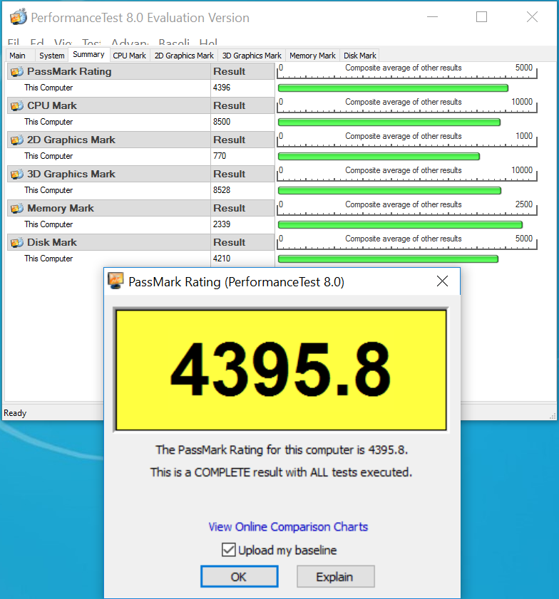This screenshot has width=559, height=599.
Task: Click the 3D Graphics result value 8528
Action: point(222,190)
